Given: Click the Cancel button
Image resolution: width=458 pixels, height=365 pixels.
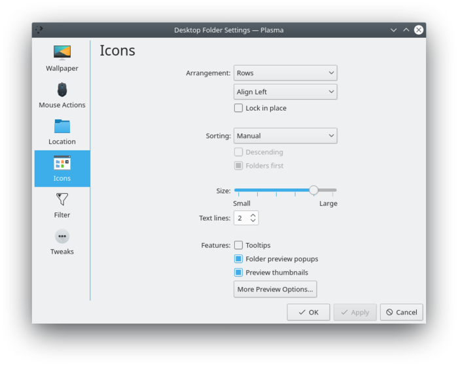Looking at the screenshot, I should click(401, 312).
